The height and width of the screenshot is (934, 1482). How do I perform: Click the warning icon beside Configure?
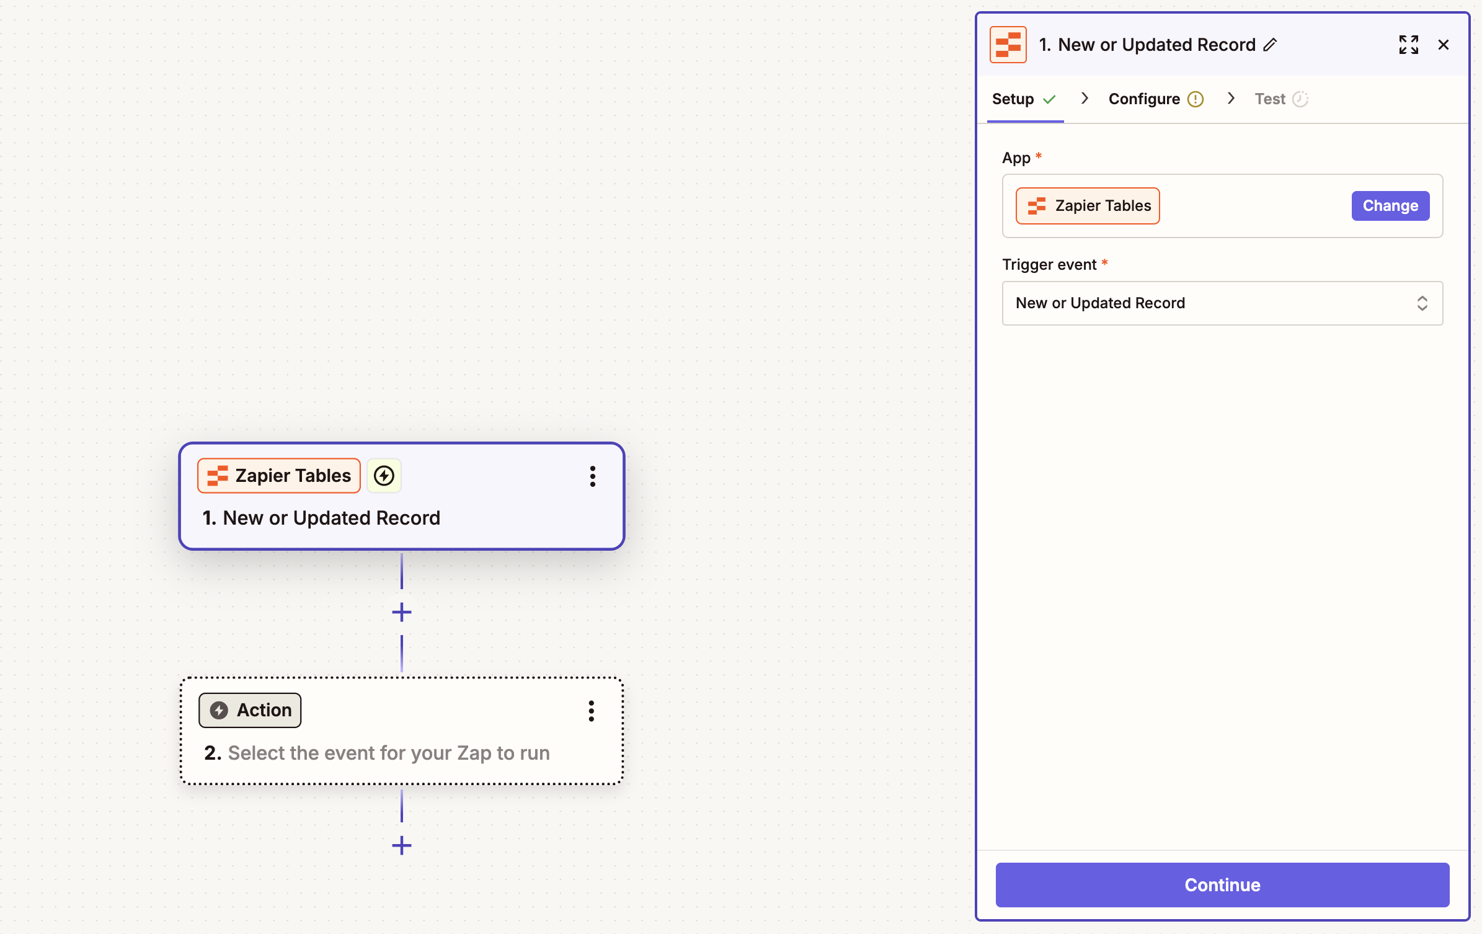coord(1196,99)
